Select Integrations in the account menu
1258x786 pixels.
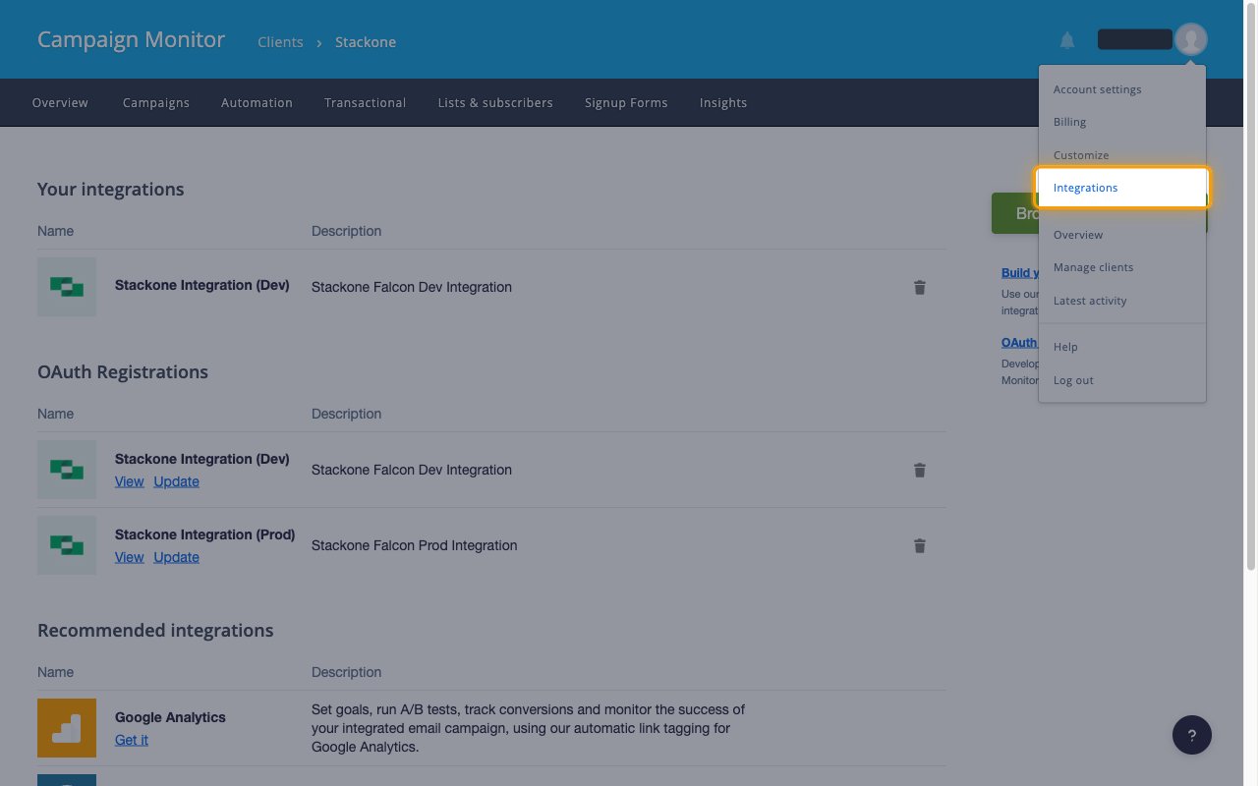pyautogui.click(x=1122, y=188)
